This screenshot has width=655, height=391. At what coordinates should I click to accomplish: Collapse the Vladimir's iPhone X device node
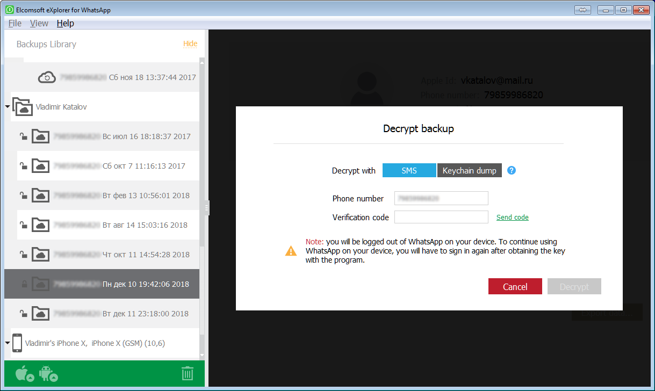8,343
